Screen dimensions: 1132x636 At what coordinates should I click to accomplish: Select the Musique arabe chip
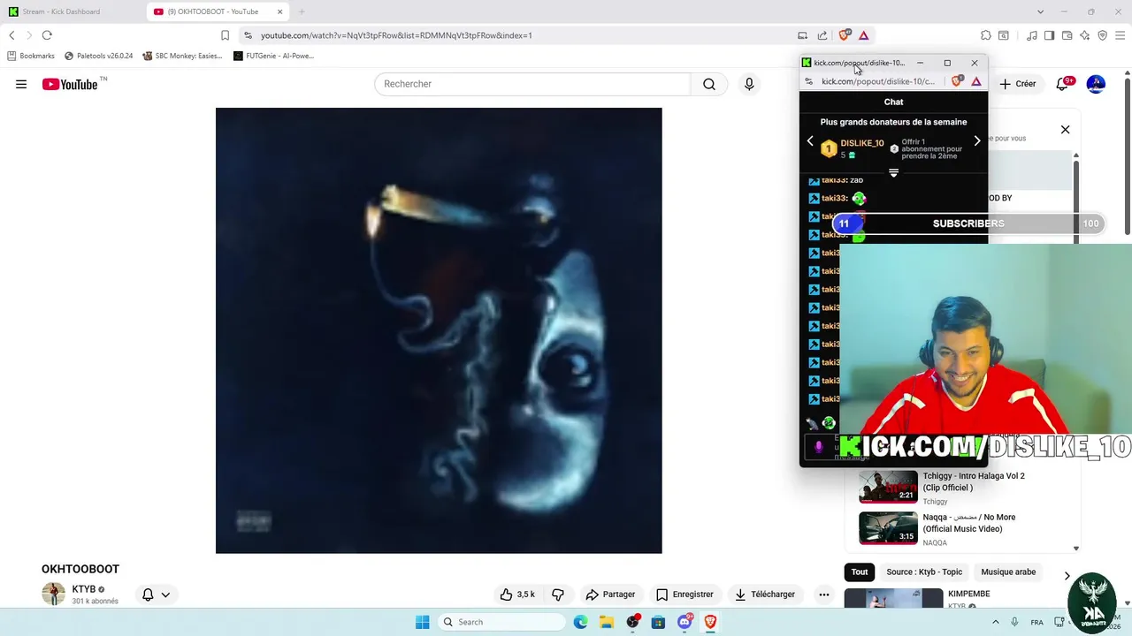[1008, 572]
